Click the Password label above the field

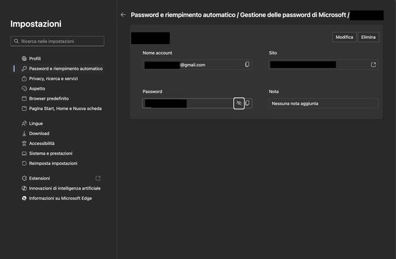click(x=153, y=91)
